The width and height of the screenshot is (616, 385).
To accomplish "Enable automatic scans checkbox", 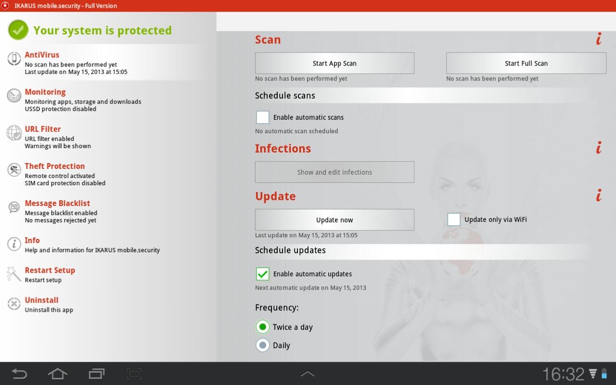I will click(263, 117).
